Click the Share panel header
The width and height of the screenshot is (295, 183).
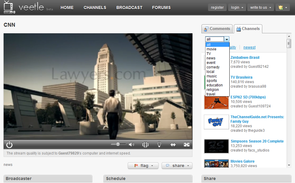click(x=246, y=178)
